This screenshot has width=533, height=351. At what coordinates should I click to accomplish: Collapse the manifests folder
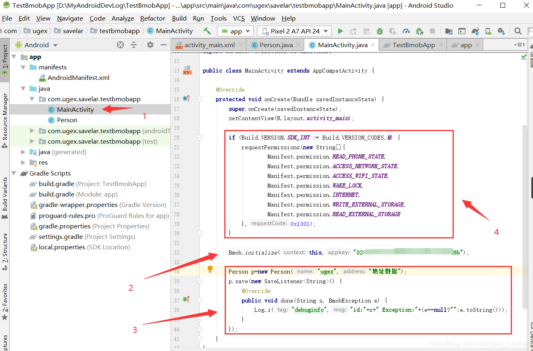click(x=23, y=67)
